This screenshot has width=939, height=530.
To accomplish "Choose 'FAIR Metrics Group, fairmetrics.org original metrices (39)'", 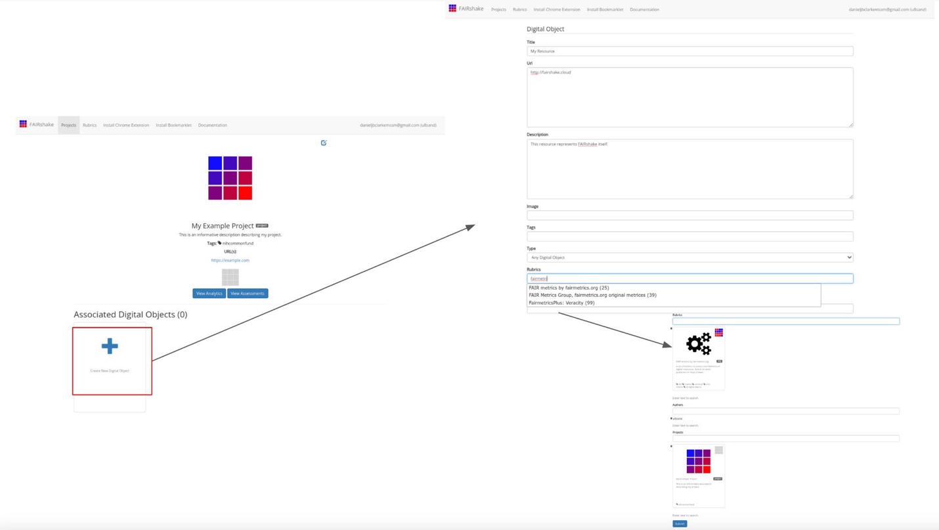I will point(592,295).
